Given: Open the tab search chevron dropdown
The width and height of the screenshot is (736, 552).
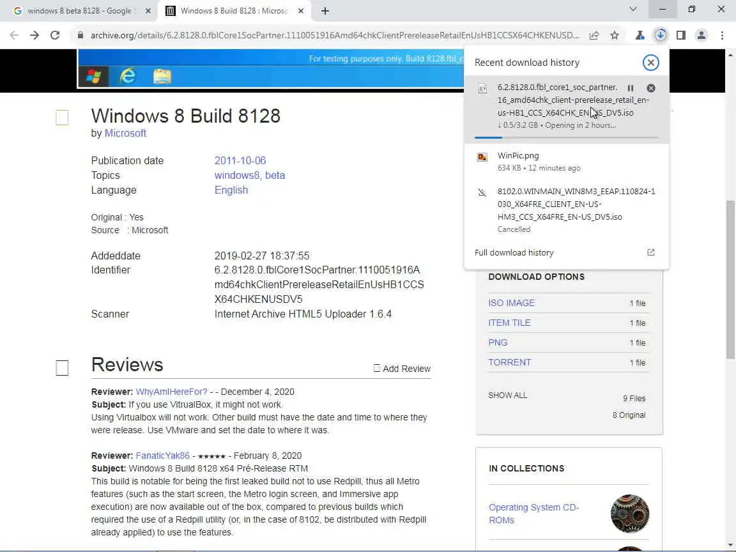Looking at the screenshot, I should tap(632, 10).
